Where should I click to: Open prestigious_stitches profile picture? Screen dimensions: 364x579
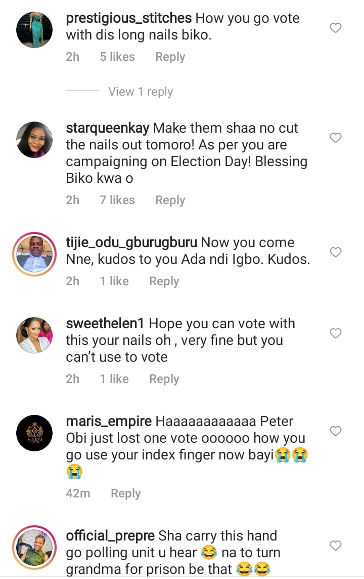point(35,30)
